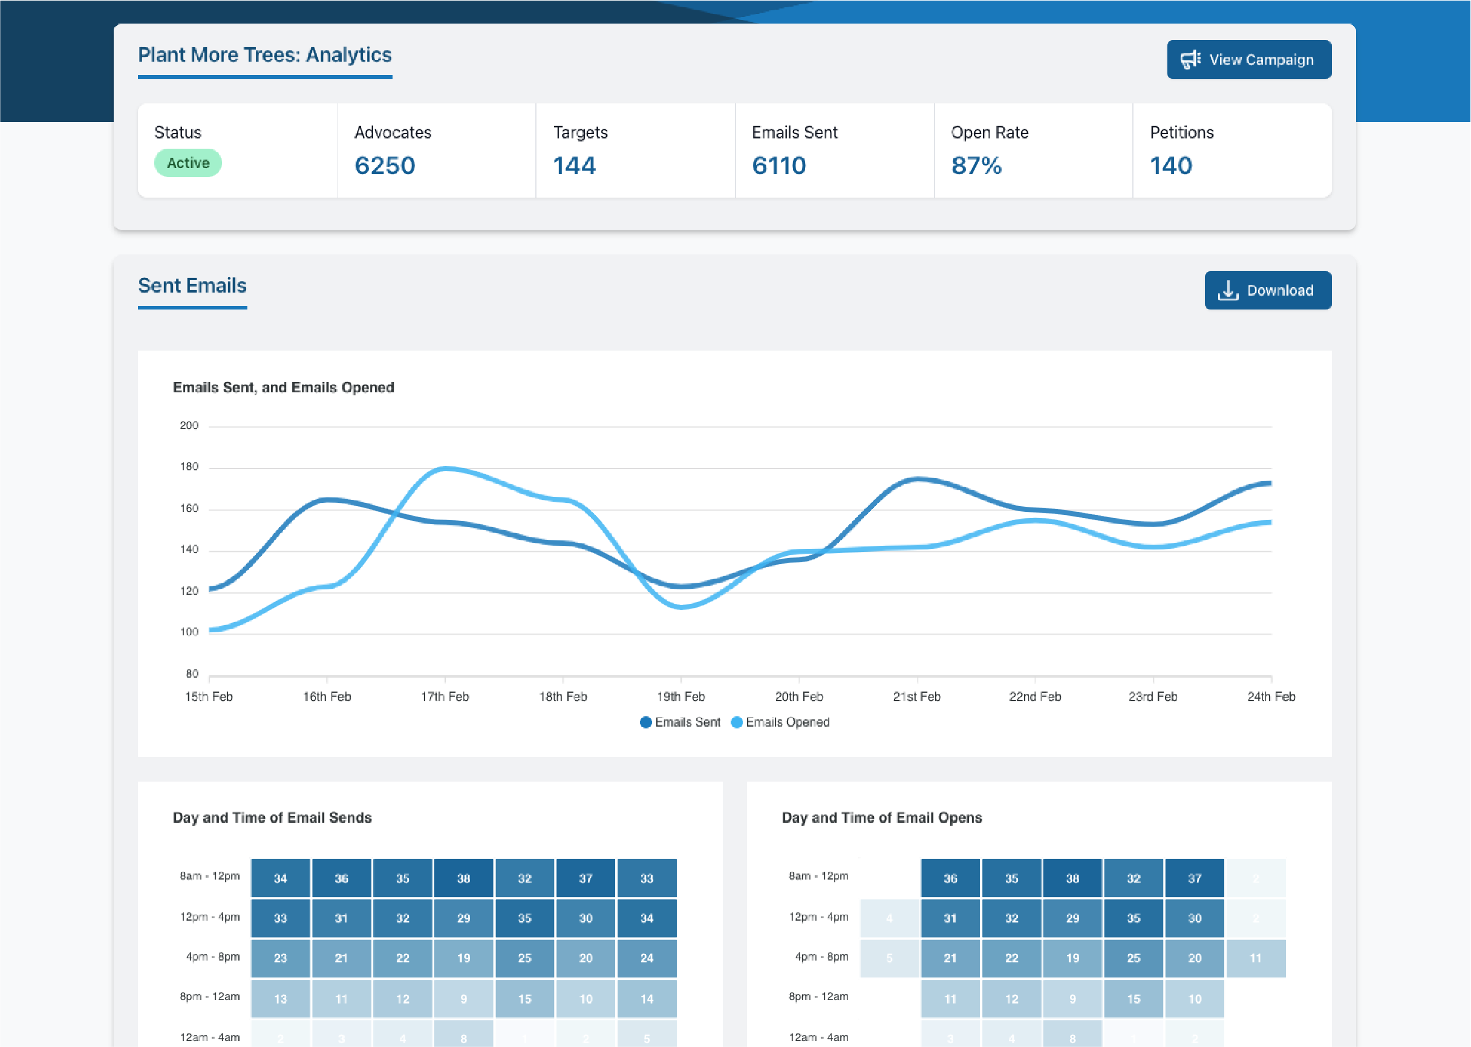1471x1047 pixels.
Task: Click the 37 cell in Email Opens heatmap
Action: tap(1195, 878)
